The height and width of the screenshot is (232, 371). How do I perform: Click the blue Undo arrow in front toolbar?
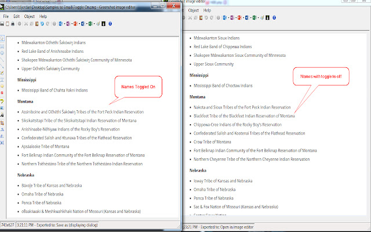tap(42, 24)
